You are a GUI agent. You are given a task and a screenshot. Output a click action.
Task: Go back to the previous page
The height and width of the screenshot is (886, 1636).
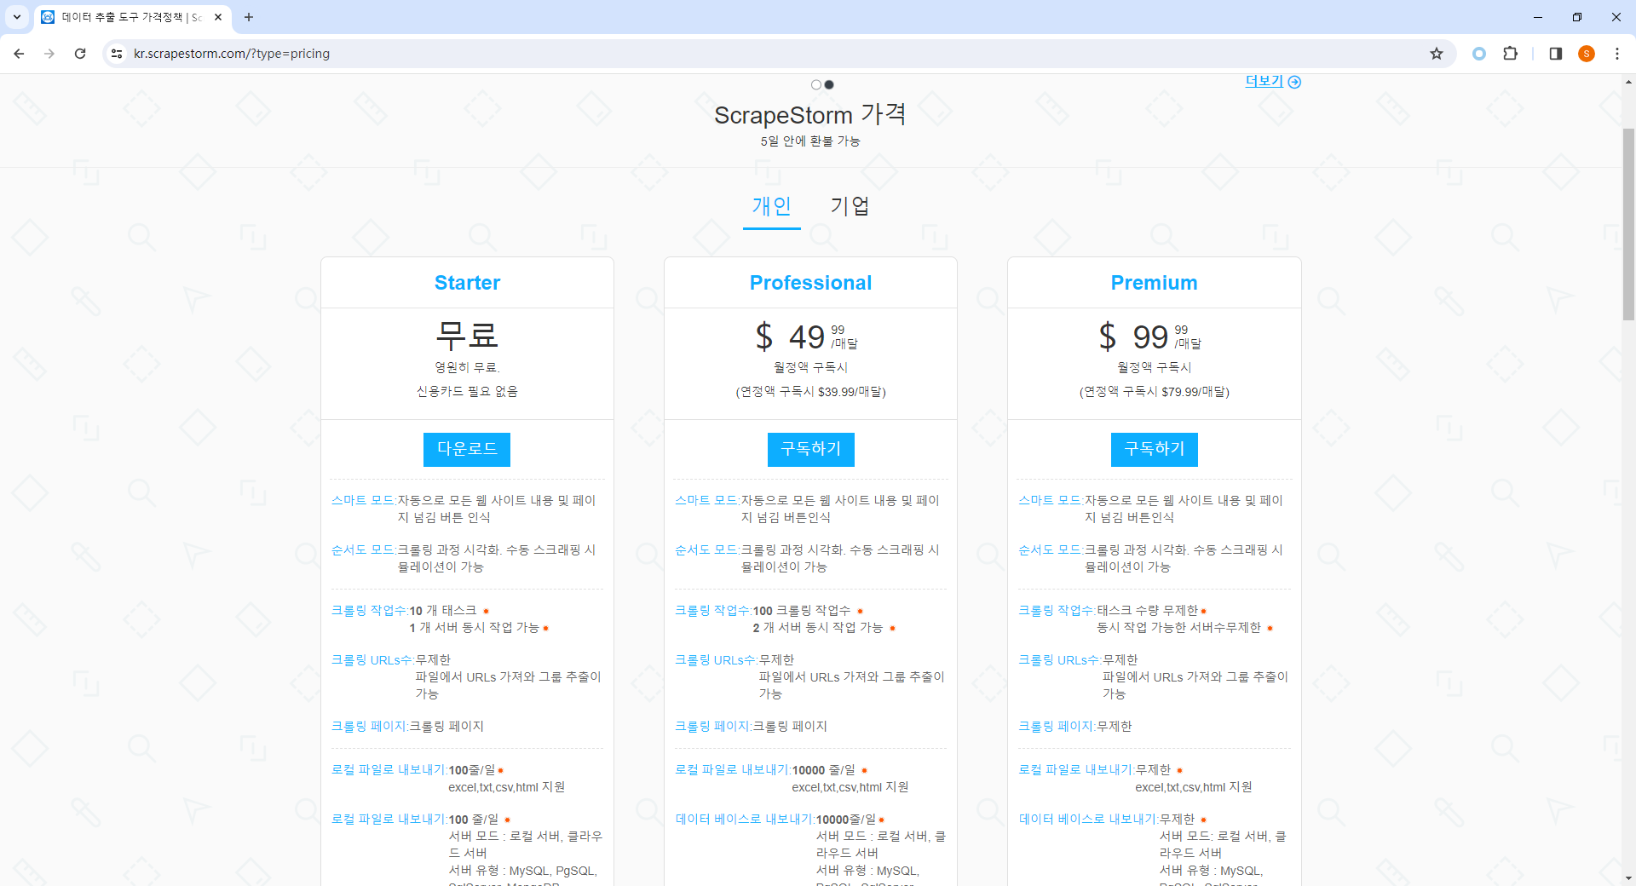pos(19,54)
